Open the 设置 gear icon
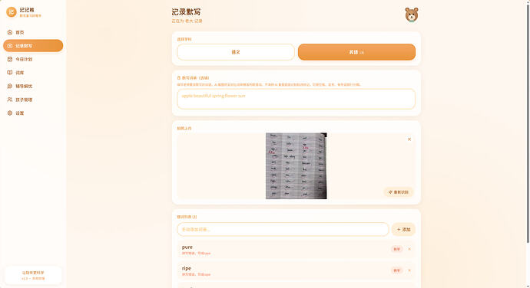530x288 pixels. [x=10, y=113]
